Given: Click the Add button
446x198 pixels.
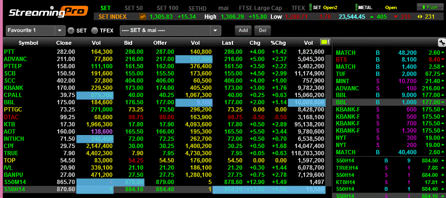Looking at the screenshot, I should (x=243, y=30).
